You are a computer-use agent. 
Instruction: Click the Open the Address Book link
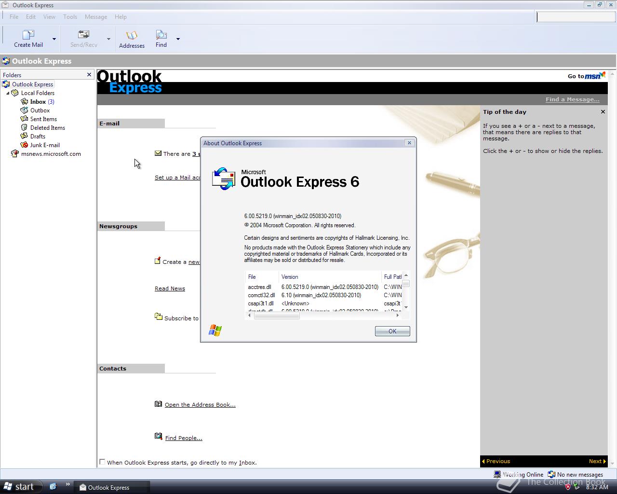(200, 405)
